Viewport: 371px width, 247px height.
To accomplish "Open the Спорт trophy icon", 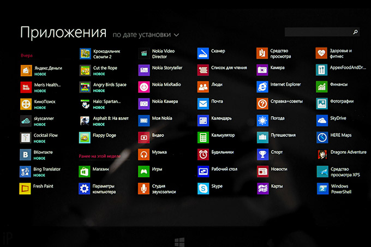I will tap(263, 155).
